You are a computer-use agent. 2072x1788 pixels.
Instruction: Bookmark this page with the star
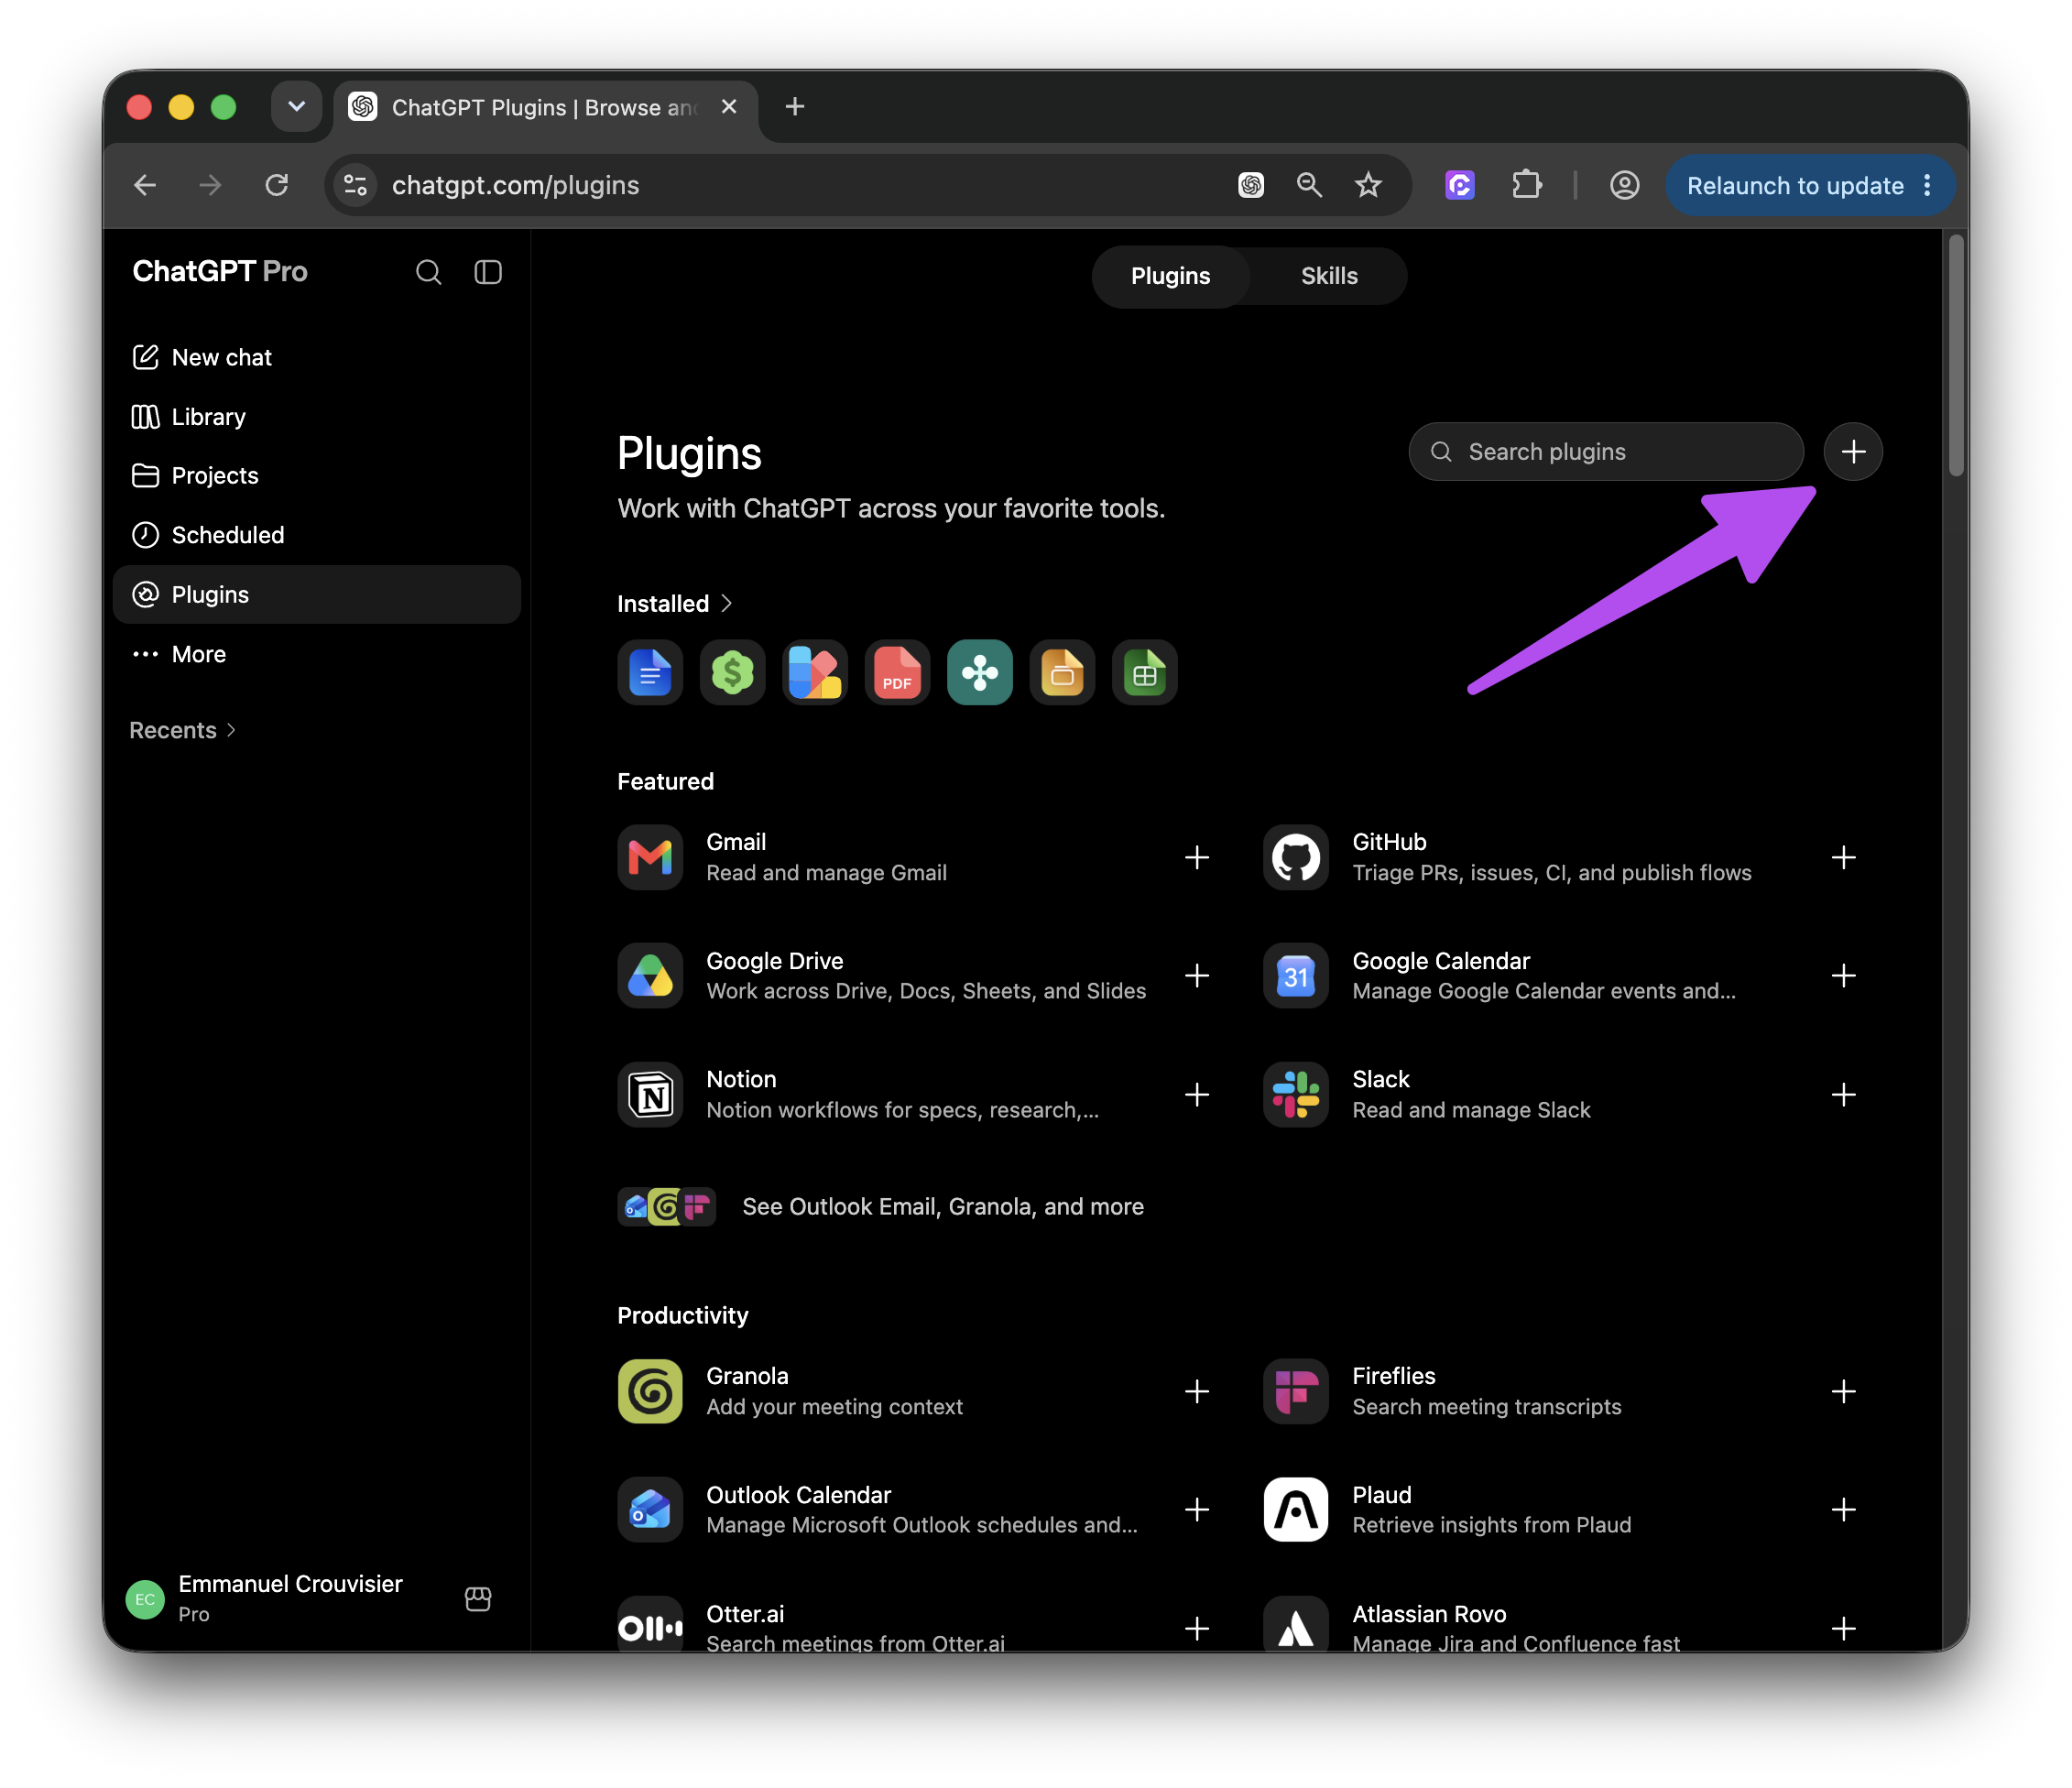point(1368,185)
